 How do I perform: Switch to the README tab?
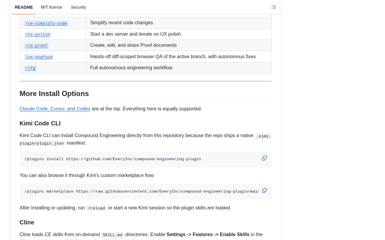(24, 7)
